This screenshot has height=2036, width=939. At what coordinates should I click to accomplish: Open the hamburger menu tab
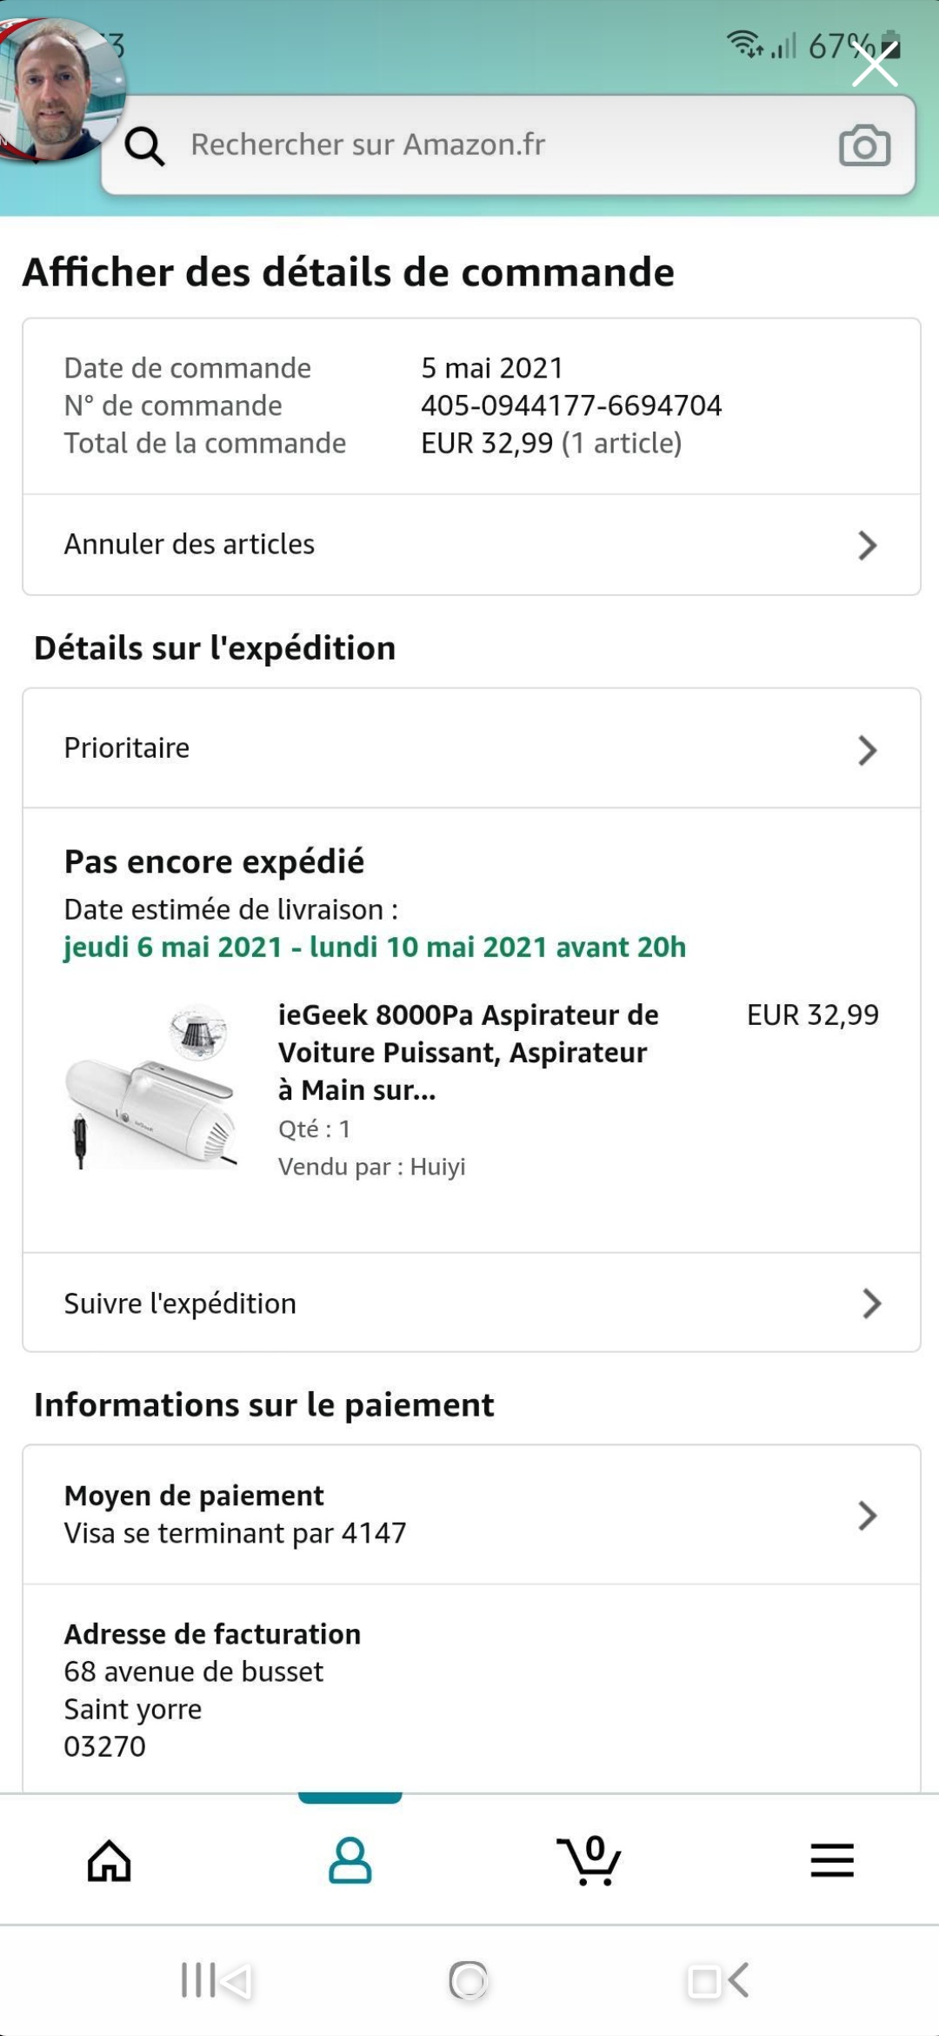point(832,1861)
